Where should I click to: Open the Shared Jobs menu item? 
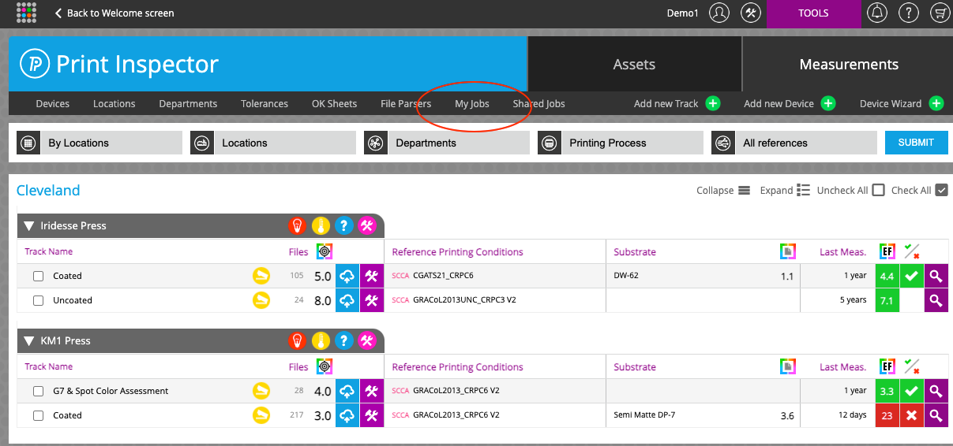tap(538, 103)
